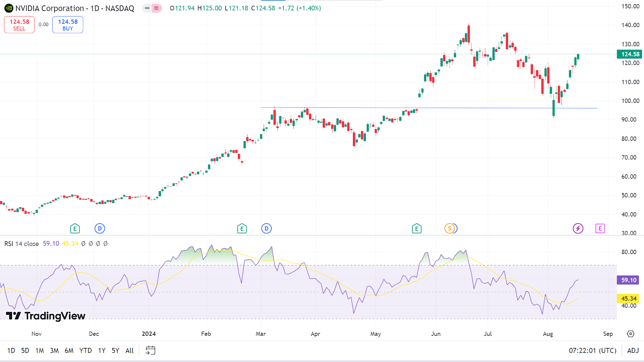Click the purple RSI value 59.10 in legend

(x=51, y=244)
